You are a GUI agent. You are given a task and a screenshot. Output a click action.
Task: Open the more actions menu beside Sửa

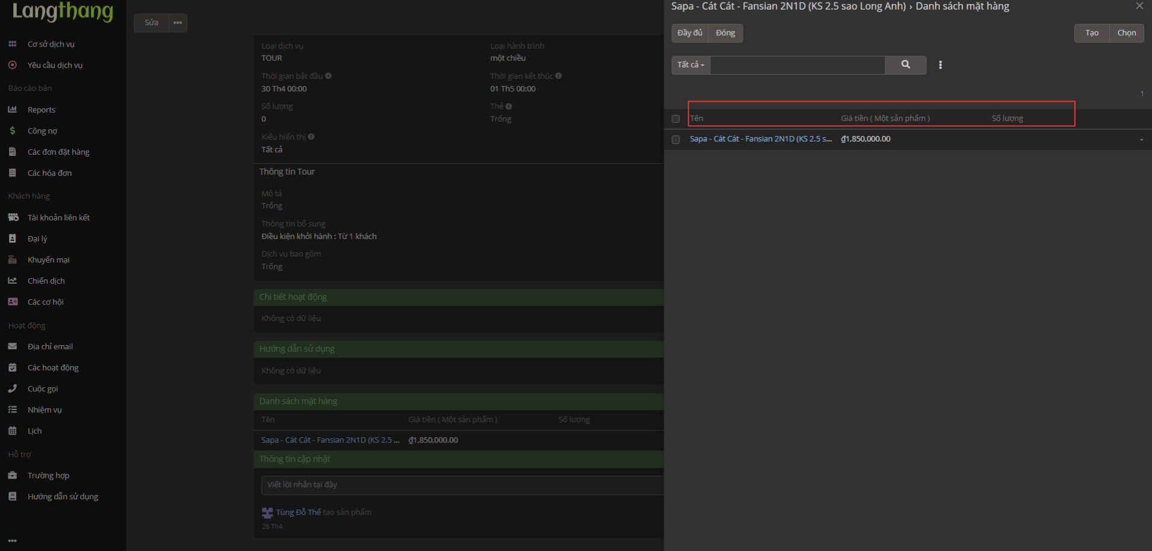pos(178,23)
